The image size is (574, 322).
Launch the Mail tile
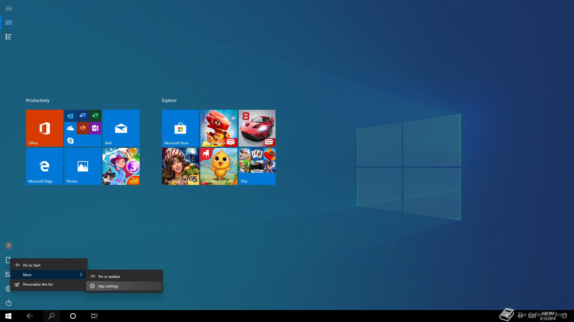pyautogui.click(x=121, y=128)
